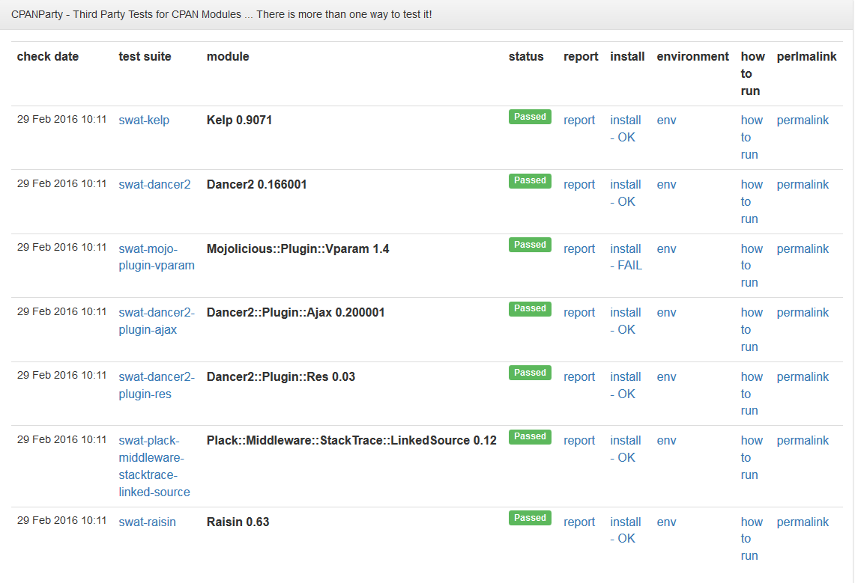Click the 'check date' column header

[x=48, y=57]
